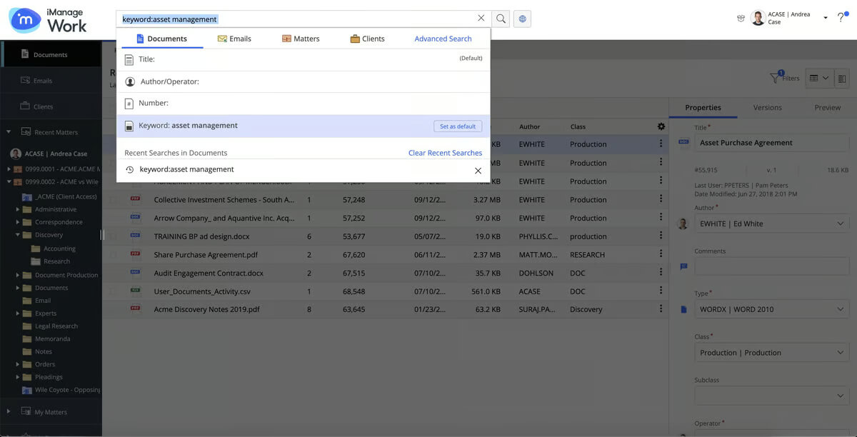Open more options for Audit Engagement Contract.docx
Viewport: 857px width, 437px height.
(x=661, y=273)
